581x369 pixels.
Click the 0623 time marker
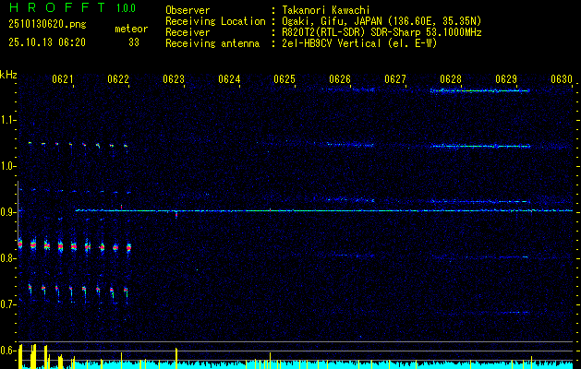tap(174, 79)
